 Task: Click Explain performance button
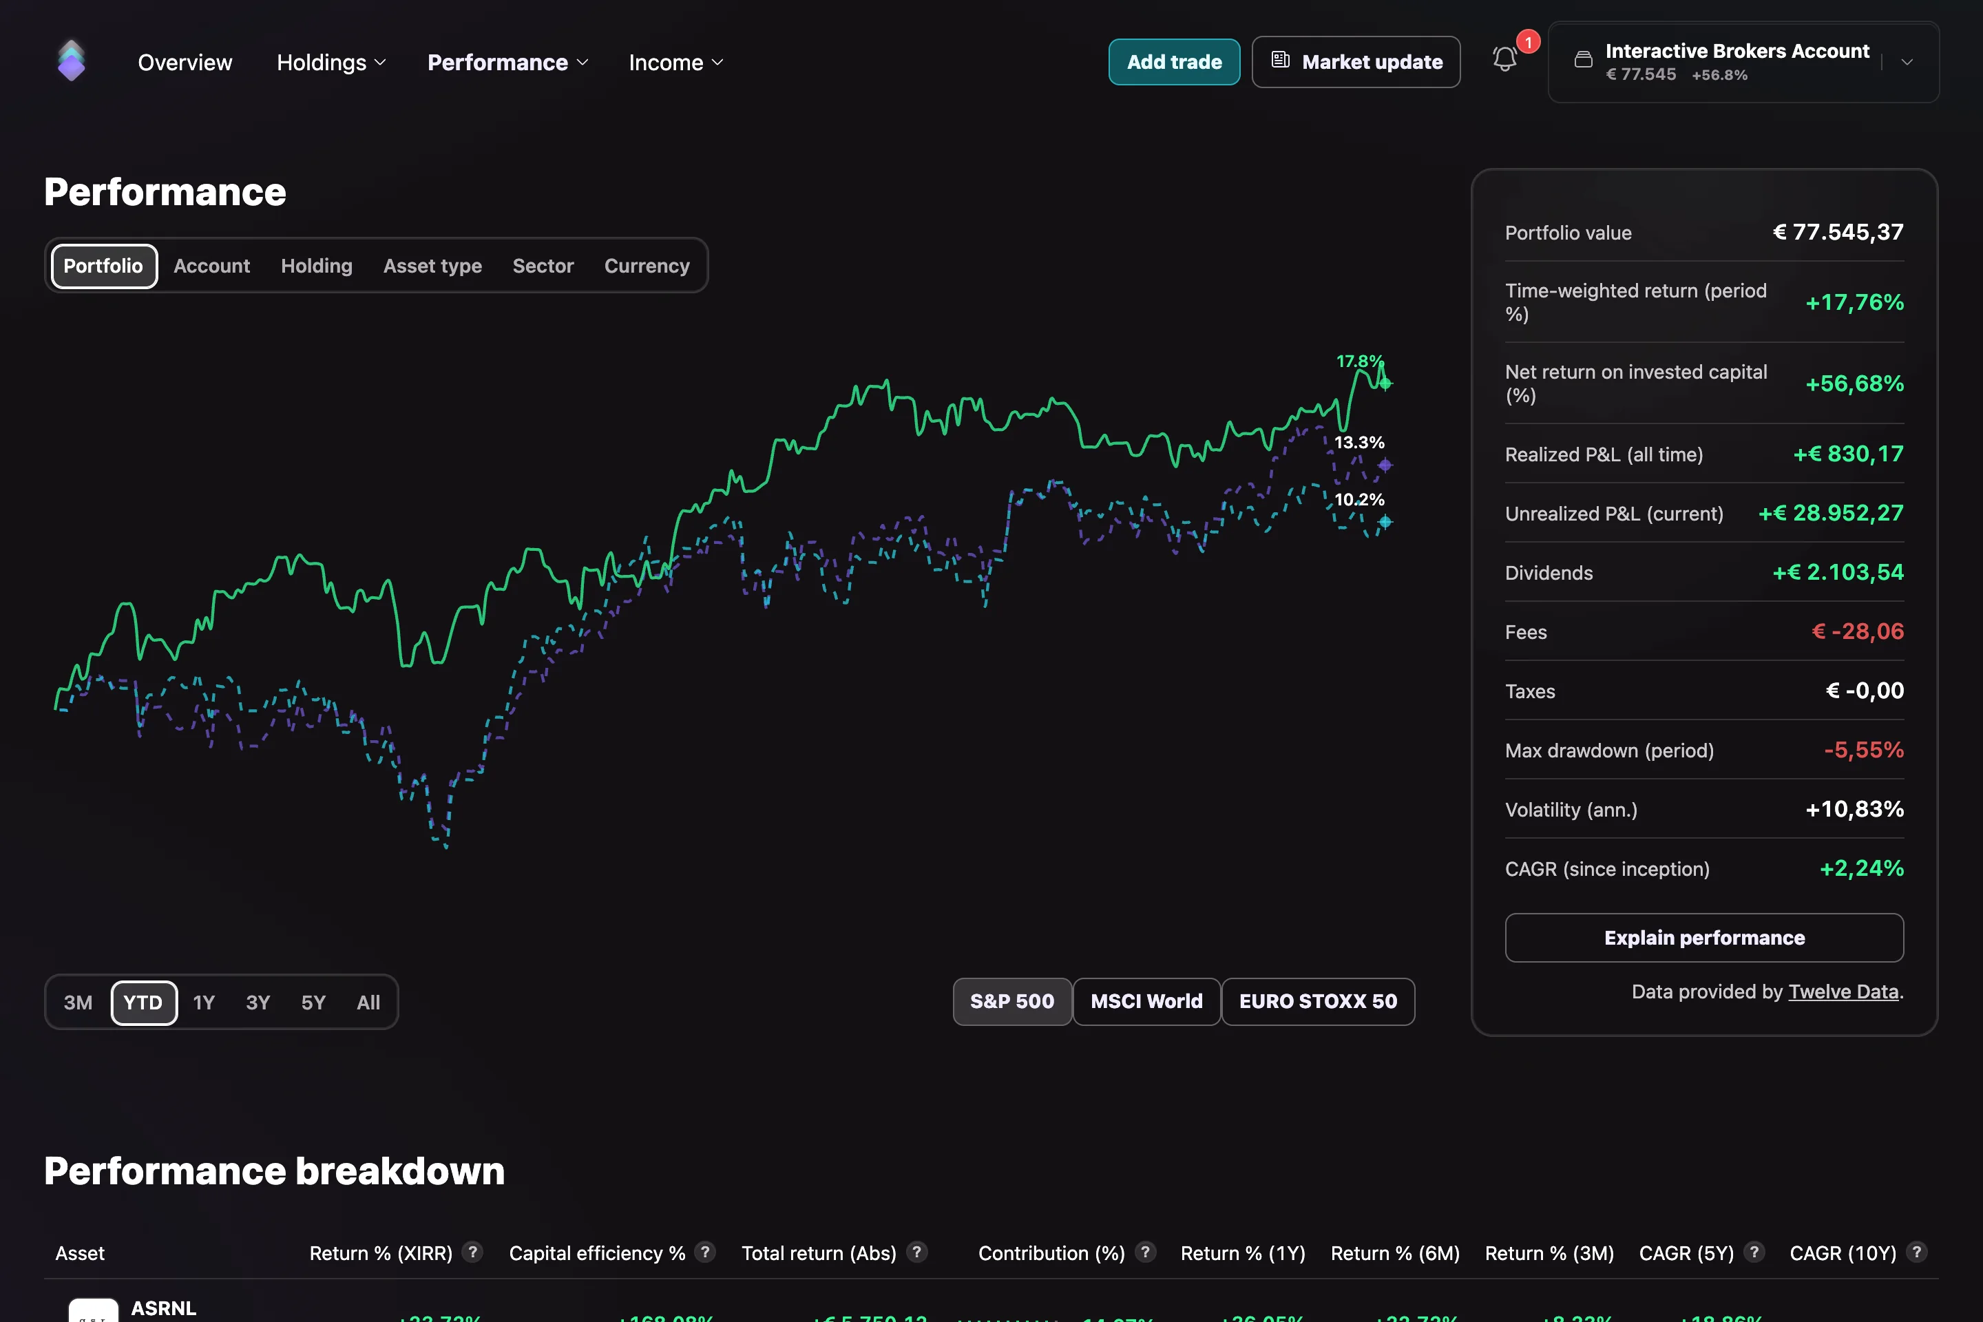1704,938
